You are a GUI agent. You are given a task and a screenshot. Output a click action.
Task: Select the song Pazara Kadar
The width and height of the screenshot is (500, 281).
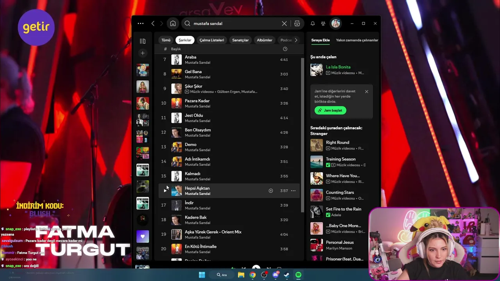click(x=229, y=103)
